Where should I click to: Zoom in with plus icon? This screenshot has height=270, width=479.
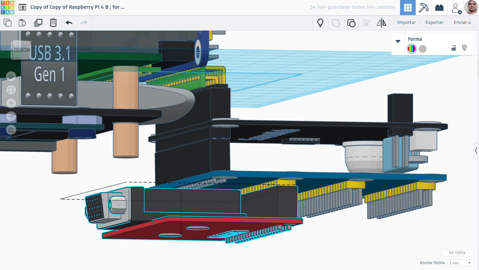click(x=11, y=103)
